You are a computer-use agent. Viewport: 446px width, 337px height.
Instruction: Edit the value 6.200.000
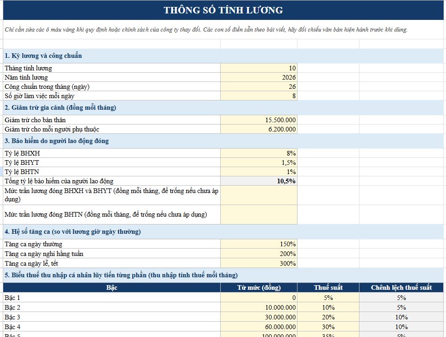pos(259,129)
